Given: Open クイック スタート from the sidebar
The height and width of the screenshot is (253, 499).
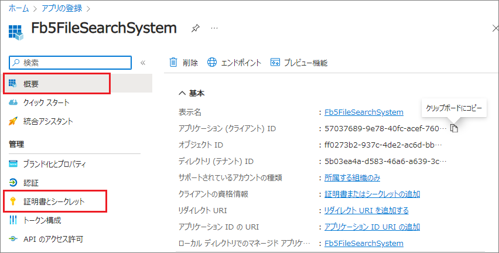Looking at the screenshot, I should pos(46,102).
